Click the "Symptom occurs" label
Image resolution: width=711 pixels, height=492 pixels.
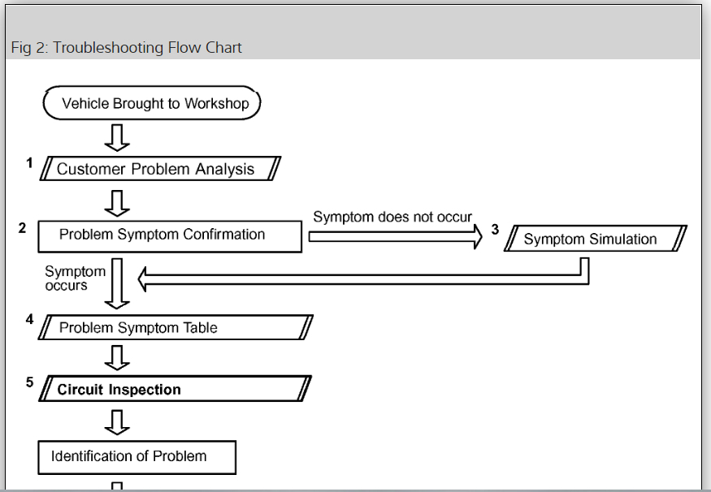click(75, 278)
